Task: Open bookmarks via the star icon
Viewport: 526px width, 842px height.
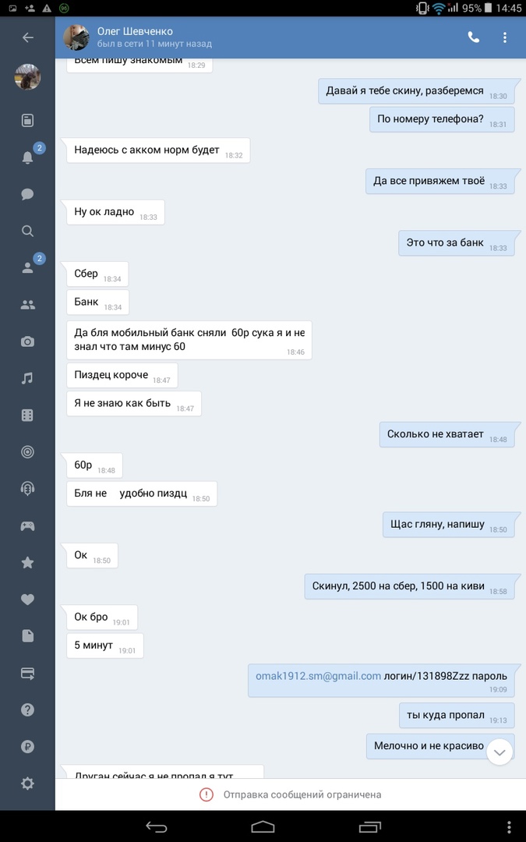Action: coord(27,562)
